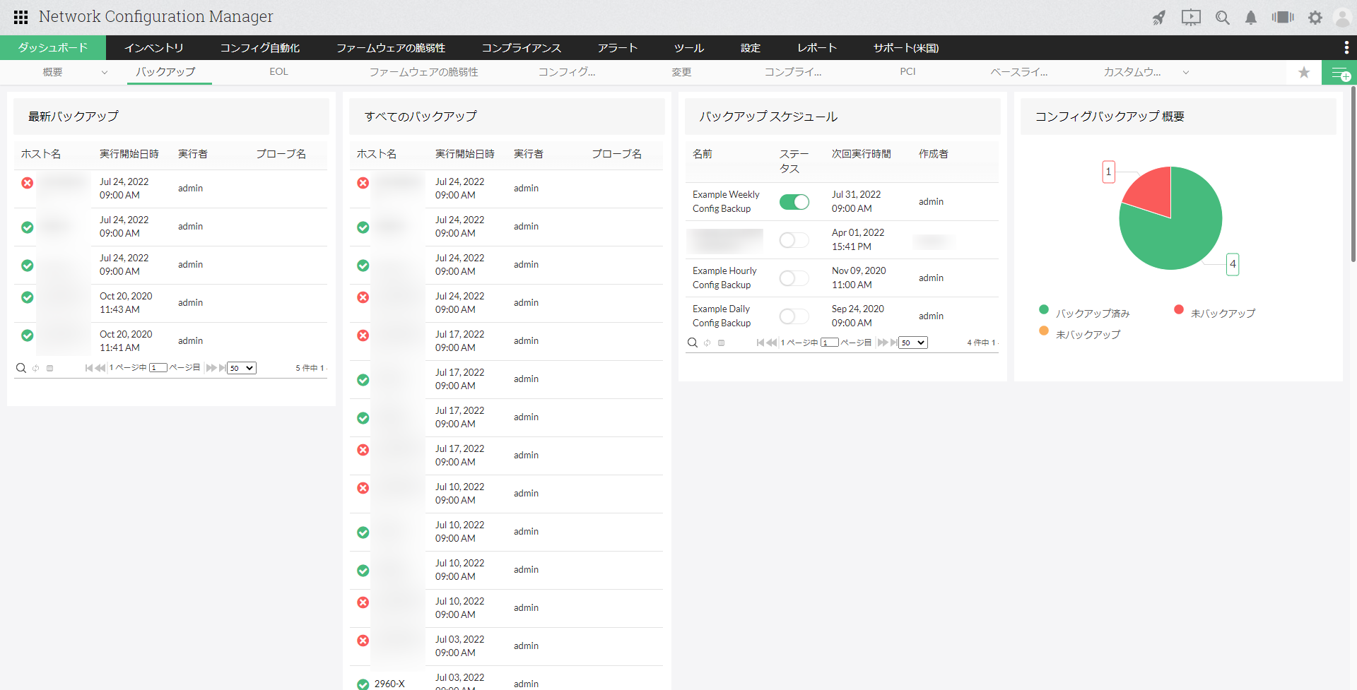Switch to the EOL sub-tab
1357x690 pixels.
279,72
